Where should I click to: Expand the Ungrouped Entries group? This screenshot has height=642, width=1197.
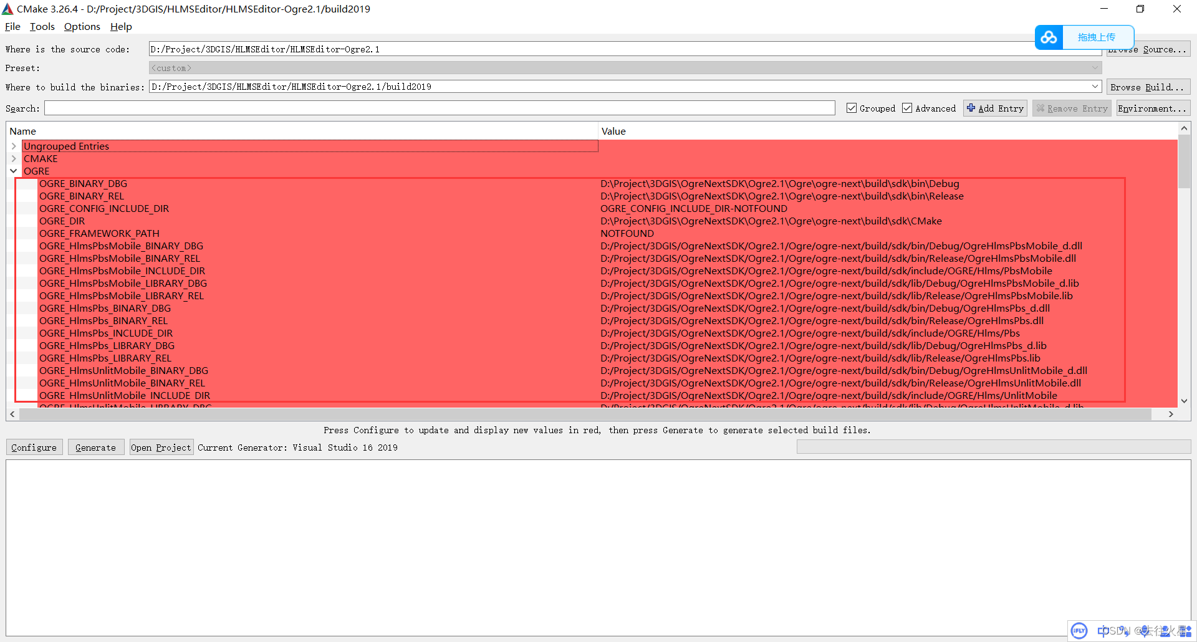pyautogui.click(x=14, y=146)
